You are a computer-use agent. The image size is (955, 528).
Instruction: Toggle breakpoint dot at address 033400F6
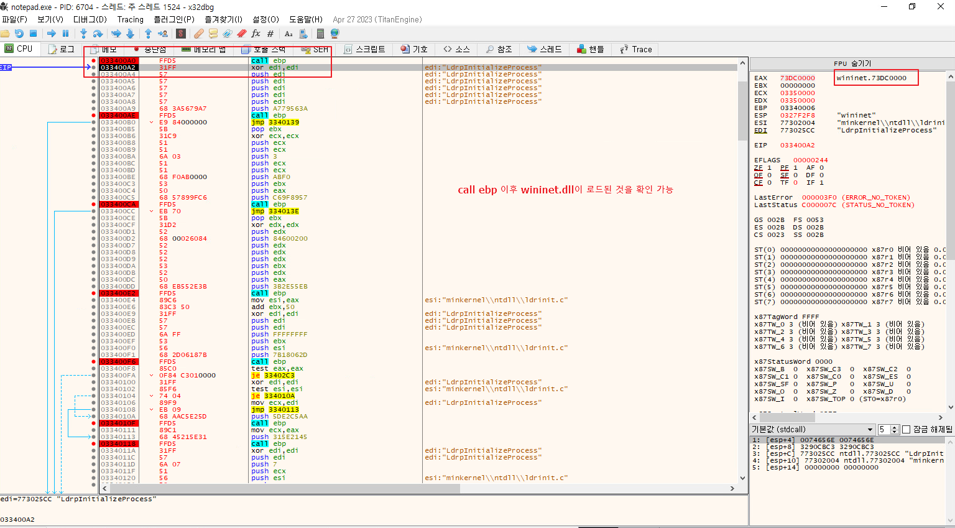point(94,362)
